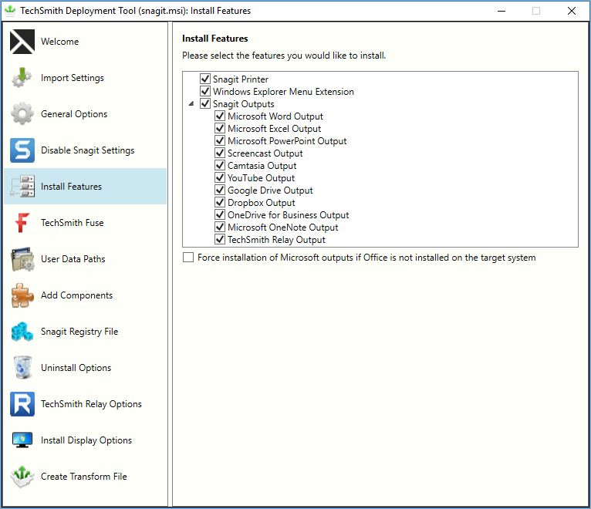Go to Create Transform File
The height and width of the screenshot is (509, 591).
tap(85, 476)
